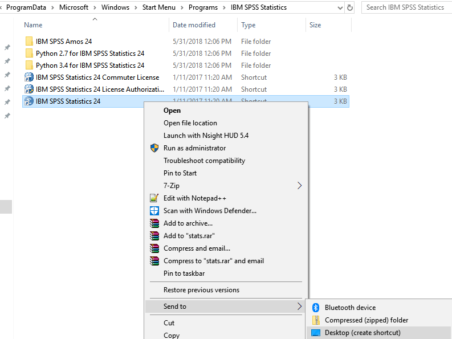This screenshot has height=339, width=452.
Task: Sort by the Name column header
Action: point(33,25)
